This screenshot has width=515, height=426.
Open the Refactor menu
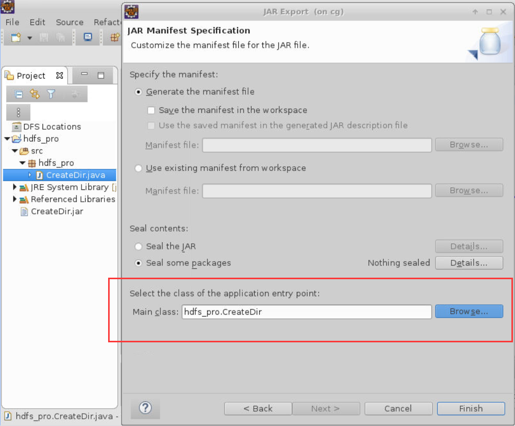pyautogui.click(x=107, y=22)
